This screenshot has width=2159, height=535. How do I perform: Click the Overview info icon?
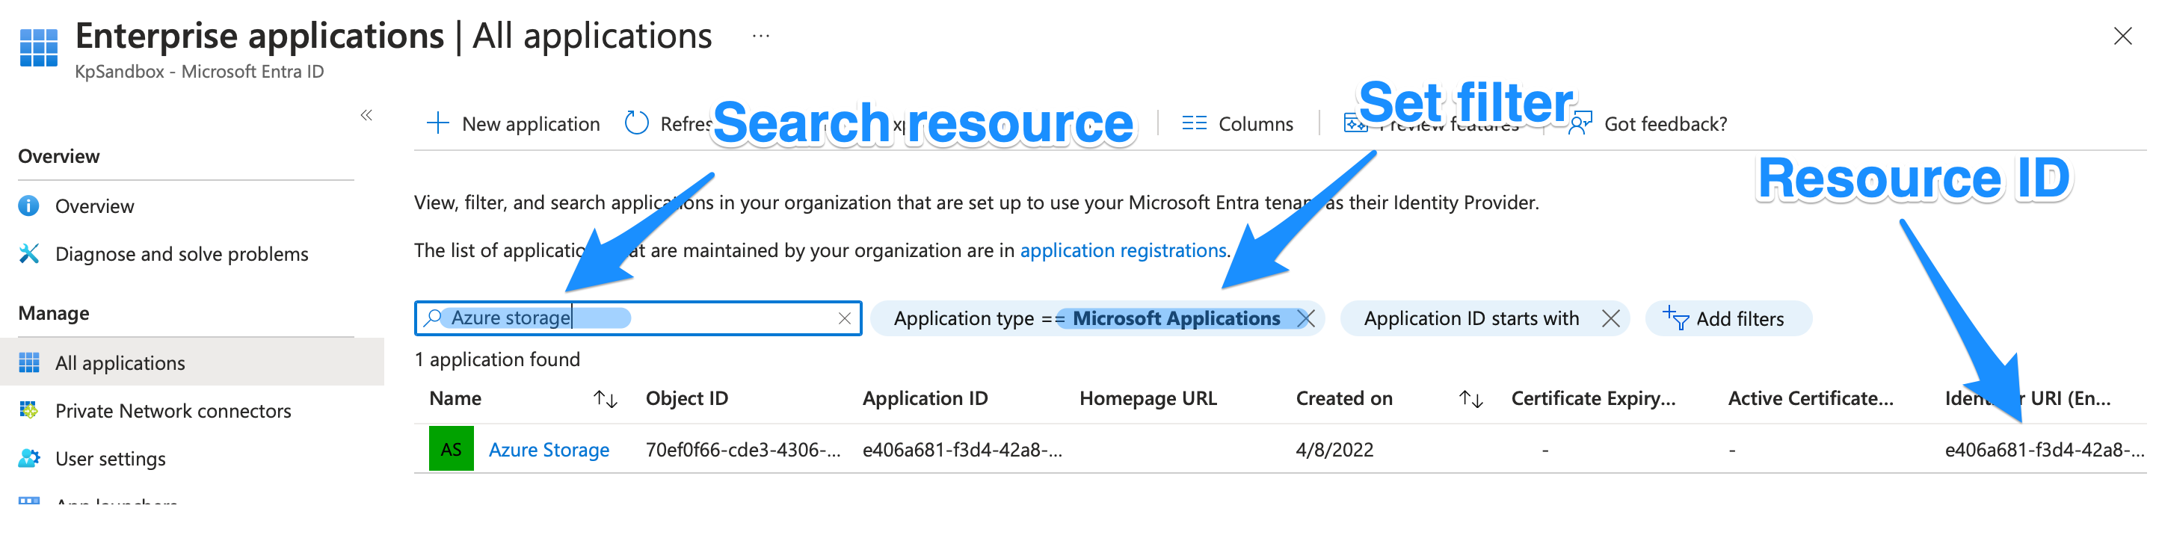tap(29, 206)
